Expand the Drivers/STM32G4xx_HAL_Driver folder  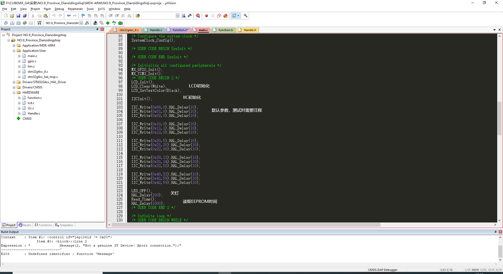[x=14, y=82]
